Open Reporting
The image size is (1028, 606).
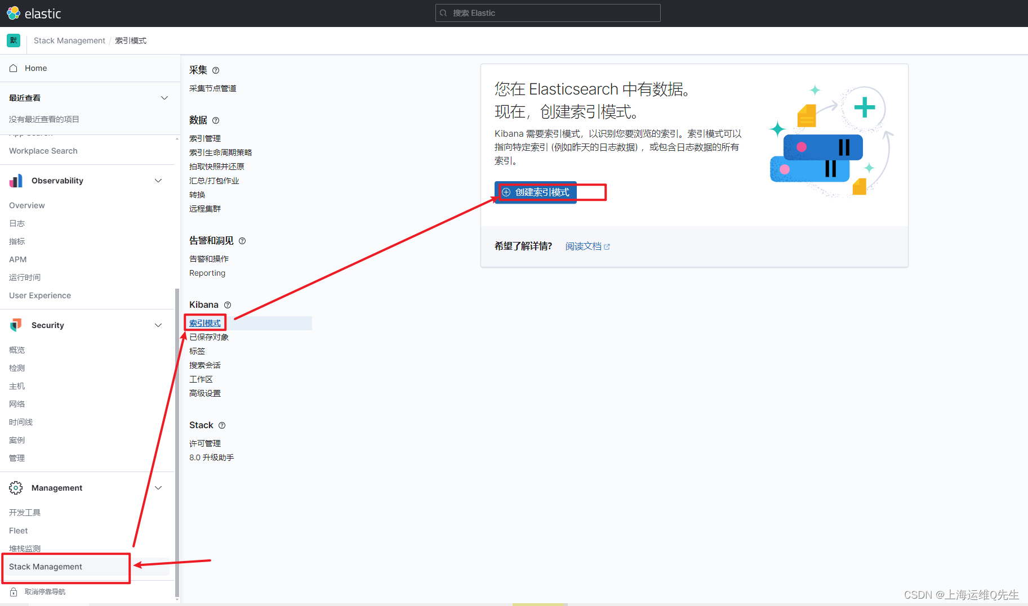(207, 273)
